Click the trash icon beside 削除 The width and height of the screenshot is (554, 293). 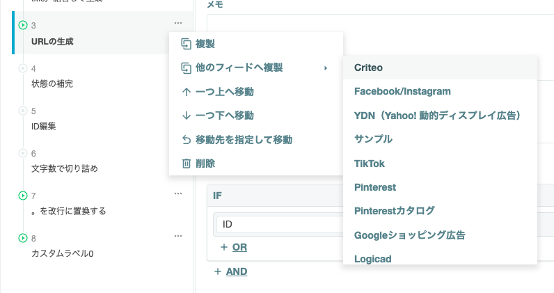187,164
